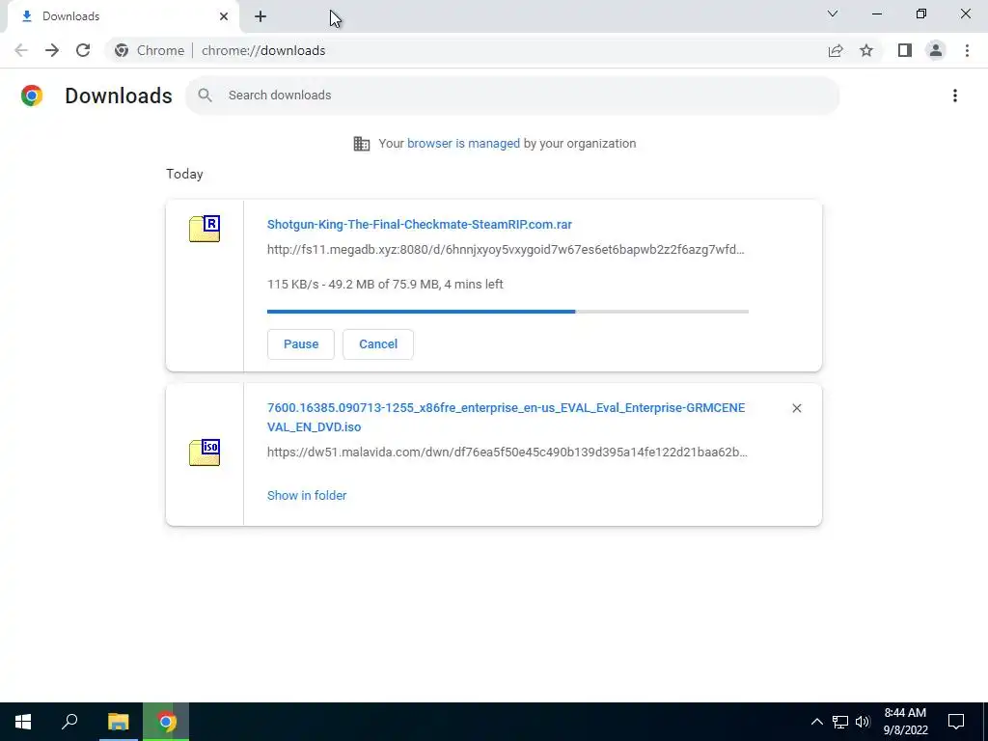Click the RAR file icon for Shotgun-King
Viewport: 988px width, 741px height.
tap(205, 229)
